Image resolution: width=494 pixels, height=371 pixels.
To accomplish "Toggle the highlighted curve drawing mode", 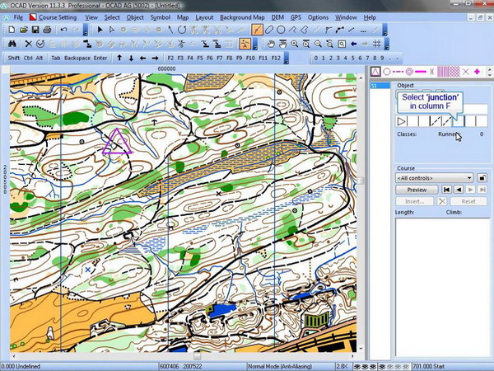I will point(257,30).
